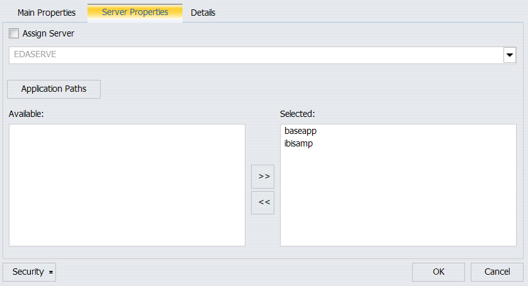528x286 pixels.
Task: Enable the Assign Server checkbox
Action: click(x=14, y=33)
